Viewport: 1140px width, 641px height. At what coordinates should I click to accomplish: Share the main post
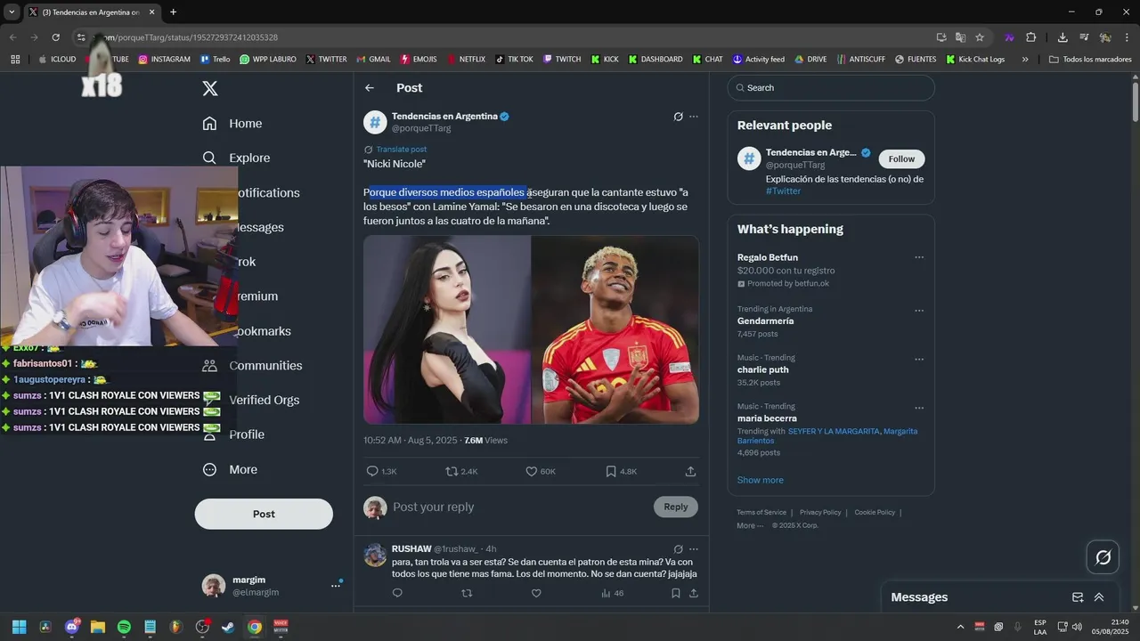tap(690, 471)
